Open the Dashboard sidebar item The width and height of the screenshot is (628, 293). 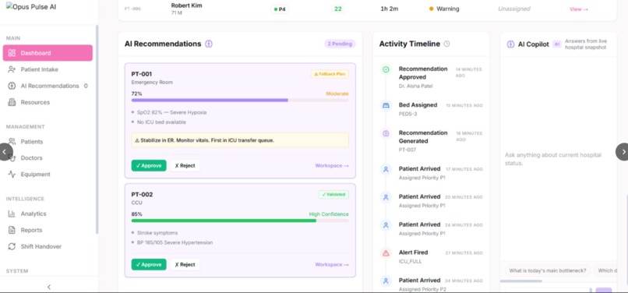tap(48, 53)
